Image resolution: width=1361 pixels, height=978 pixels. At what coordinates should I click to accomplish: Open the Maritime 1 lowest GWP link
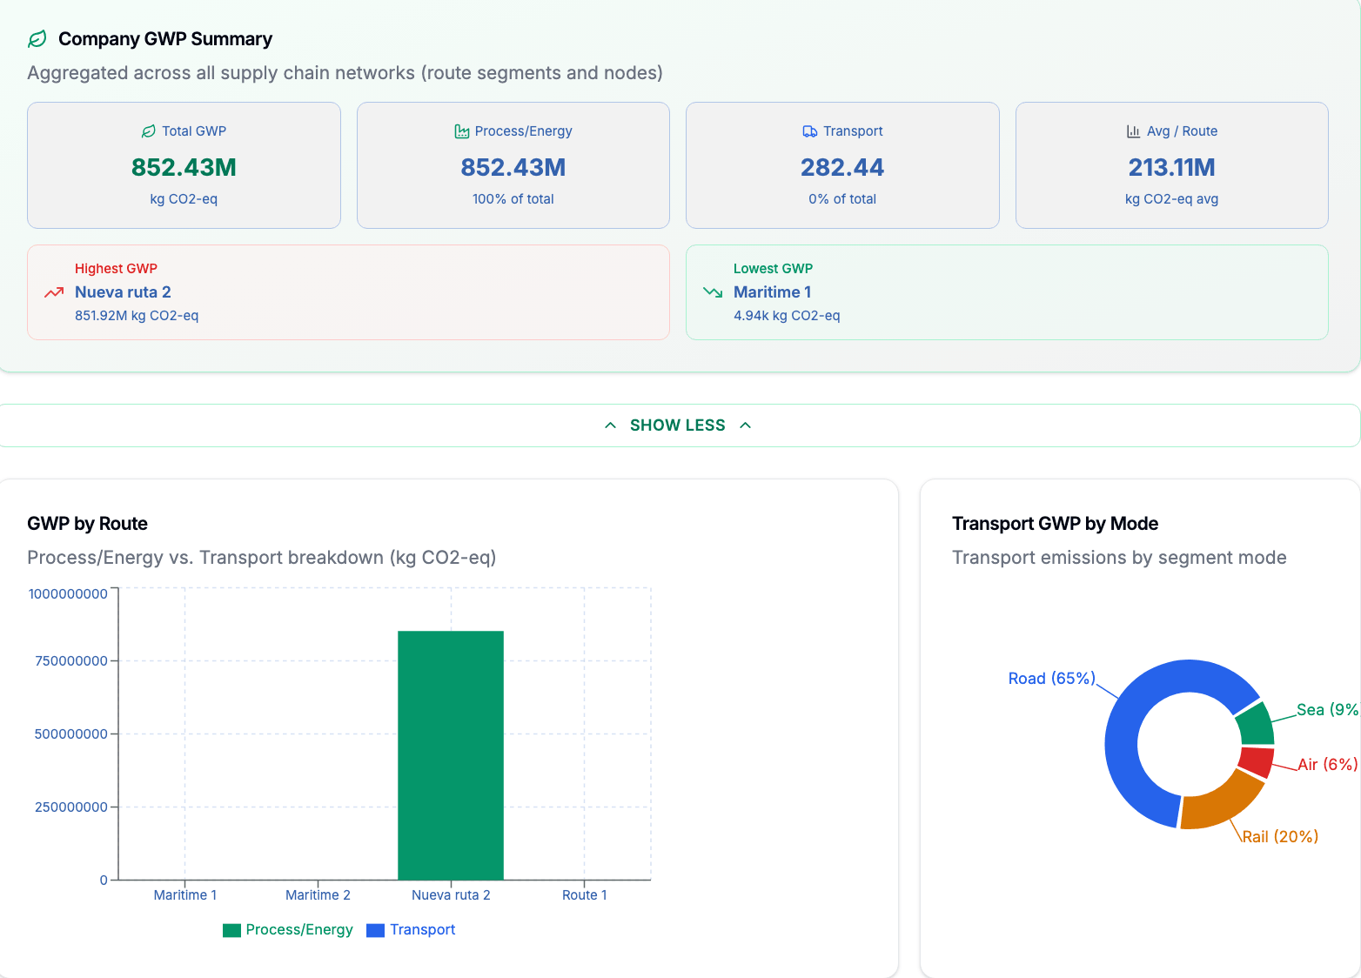pos(772,292)
